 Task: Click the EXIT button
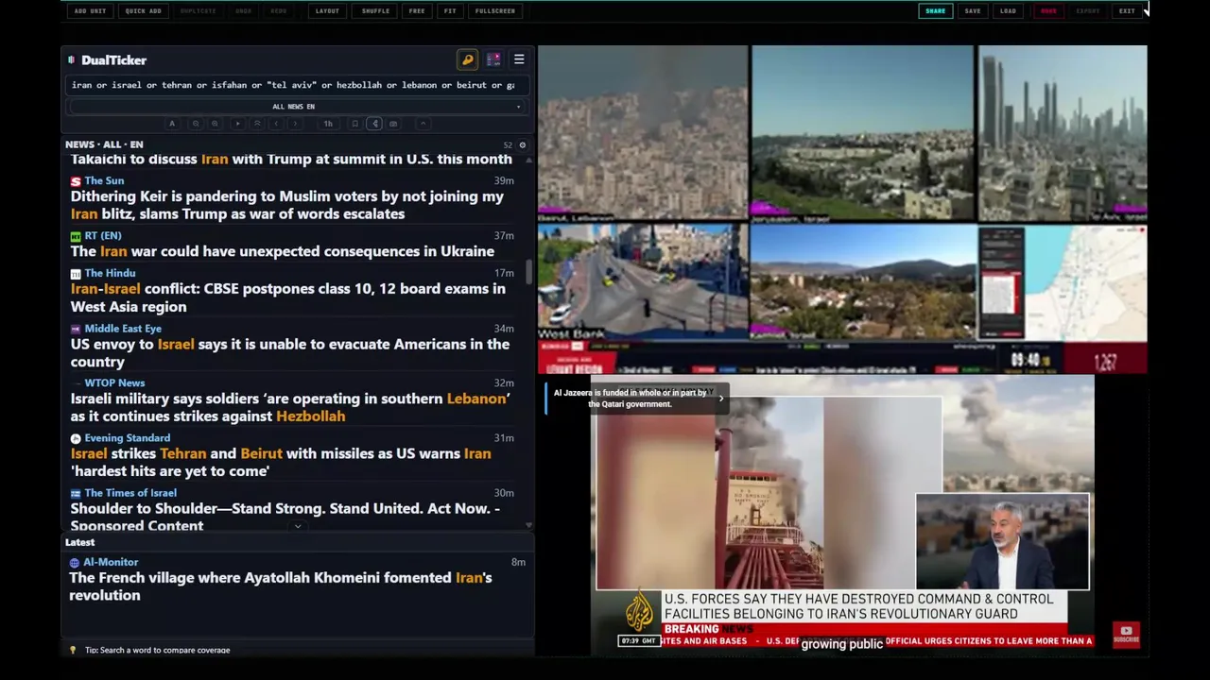point(1127,11)
